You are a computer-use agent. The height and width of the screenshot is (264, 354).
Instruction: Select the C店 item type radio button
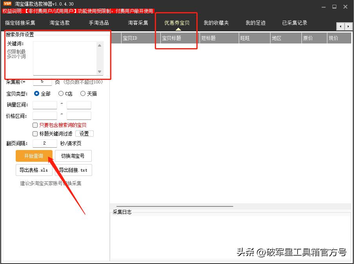pyautogui.click(x=61, y=94)
